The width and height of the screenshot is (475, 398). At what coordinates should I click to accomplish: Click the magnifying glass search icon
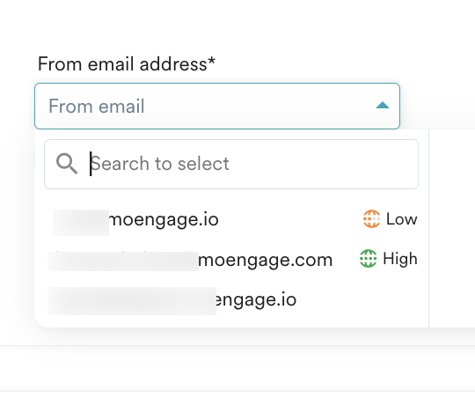[x=67, y=164]
